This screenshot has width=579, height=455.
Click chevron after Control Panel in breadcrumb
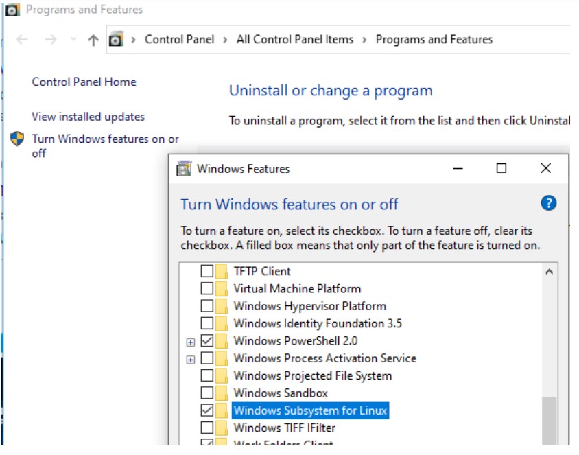[x=226, y=40]
